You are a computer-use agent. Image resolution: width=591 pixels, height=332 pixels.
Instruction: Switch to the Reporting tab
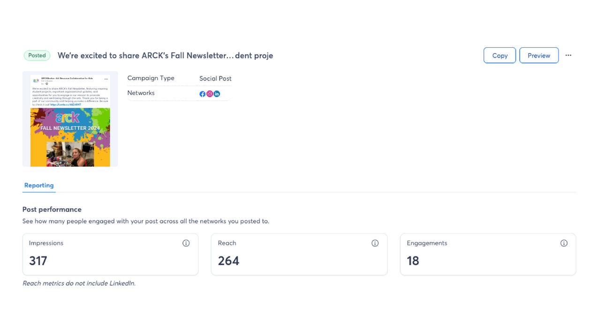click(x=39, y=185)
